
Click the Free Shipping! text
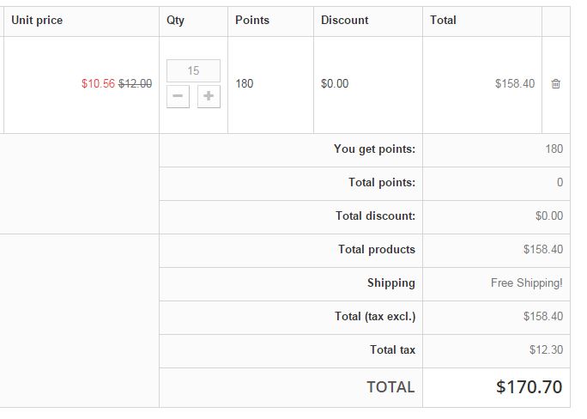click(x=527, y=283)
